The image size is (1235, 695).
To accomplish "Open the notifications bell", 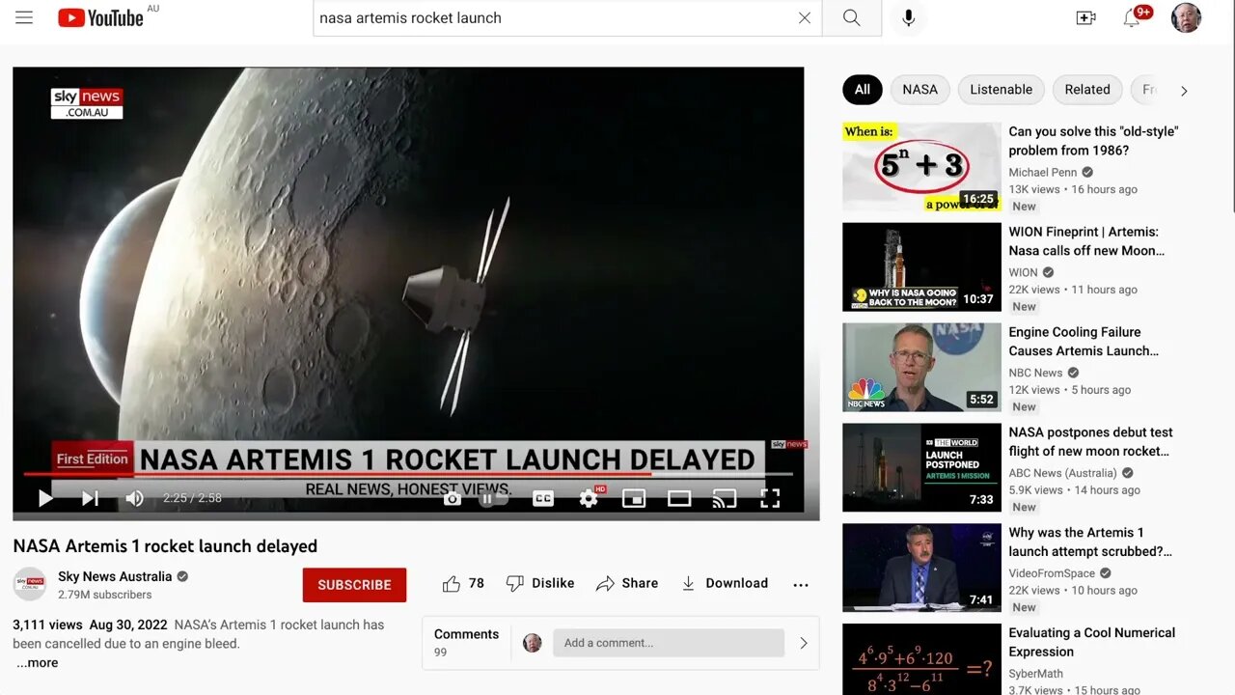I will 1132,17.
